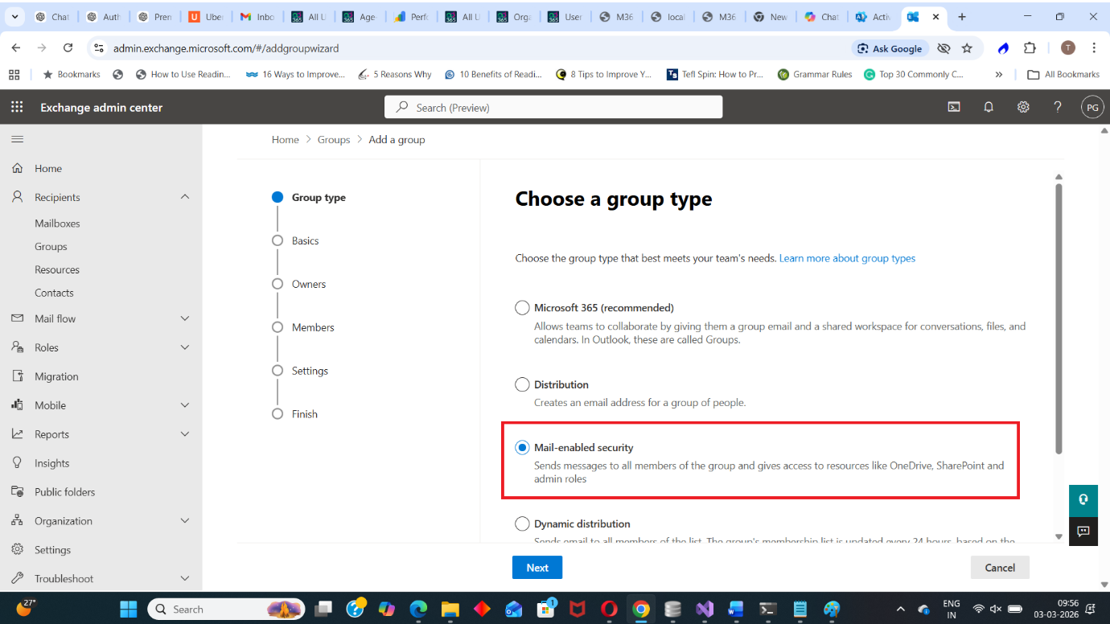Collapse the Recipients section chevron

(x=184, y=197)
